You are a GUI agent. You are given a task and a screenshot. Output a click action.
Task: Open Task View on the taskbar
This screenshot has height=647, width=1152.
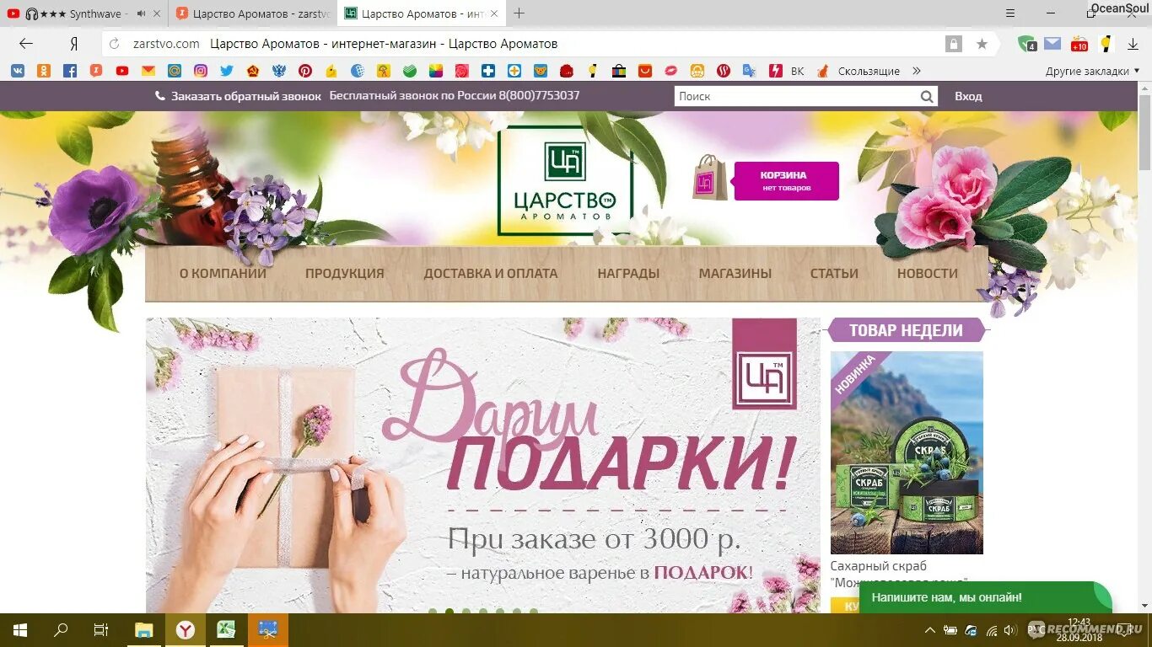coord(101,630)
